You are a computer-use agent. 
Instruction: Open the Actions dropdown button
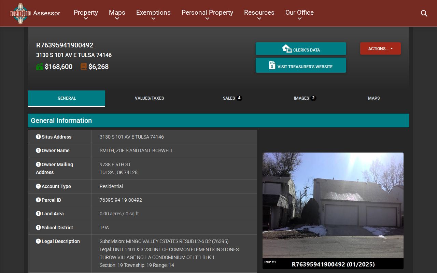(x=380, y=49)
